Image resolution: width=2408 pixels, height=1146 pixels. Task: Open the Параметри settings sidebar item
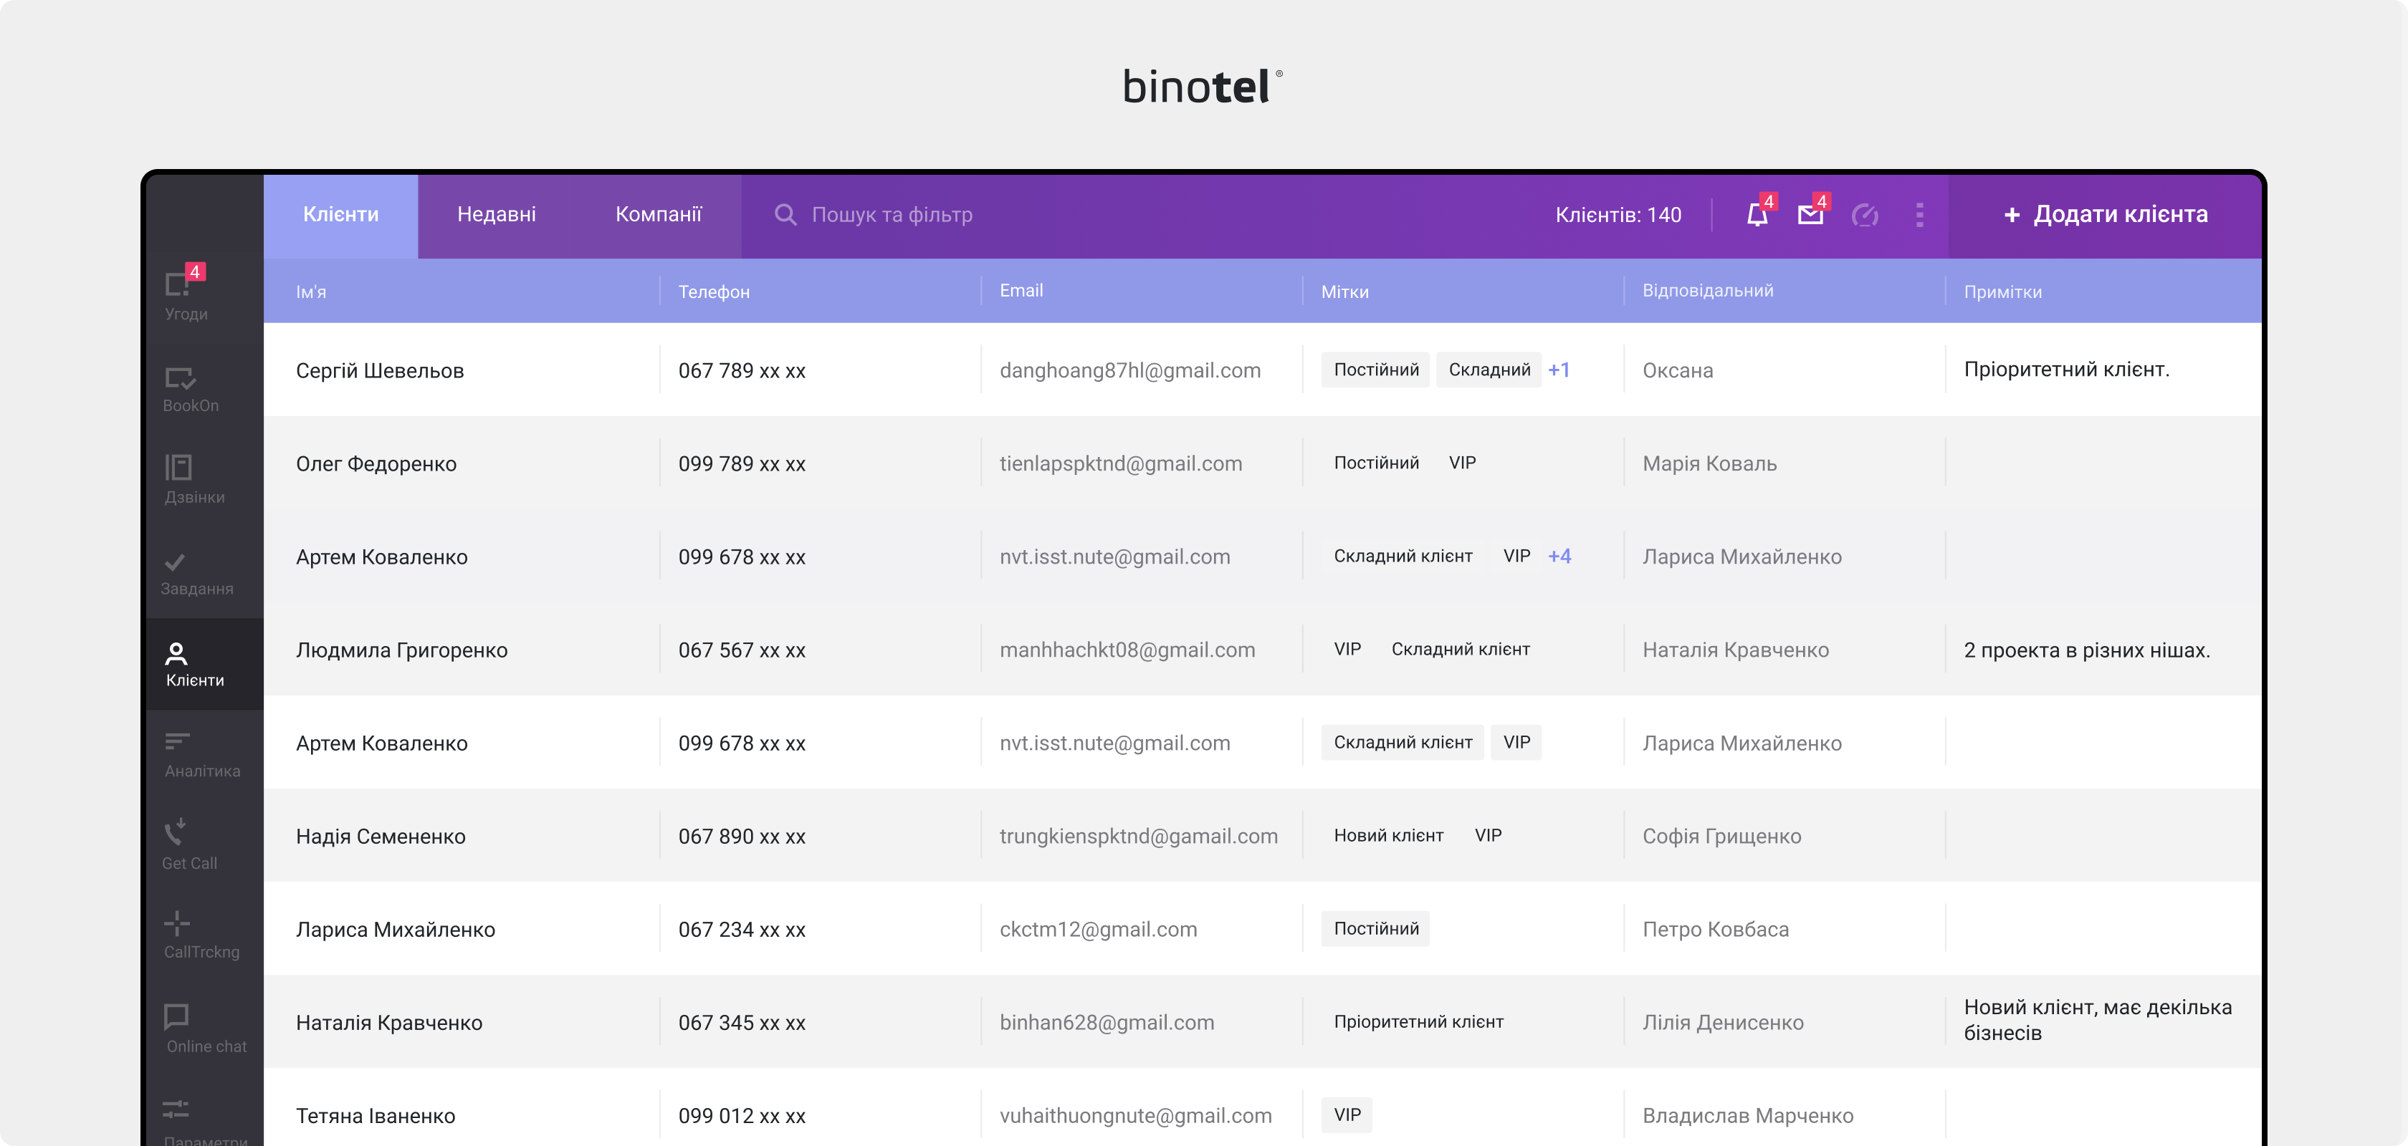coord(204,1121)
